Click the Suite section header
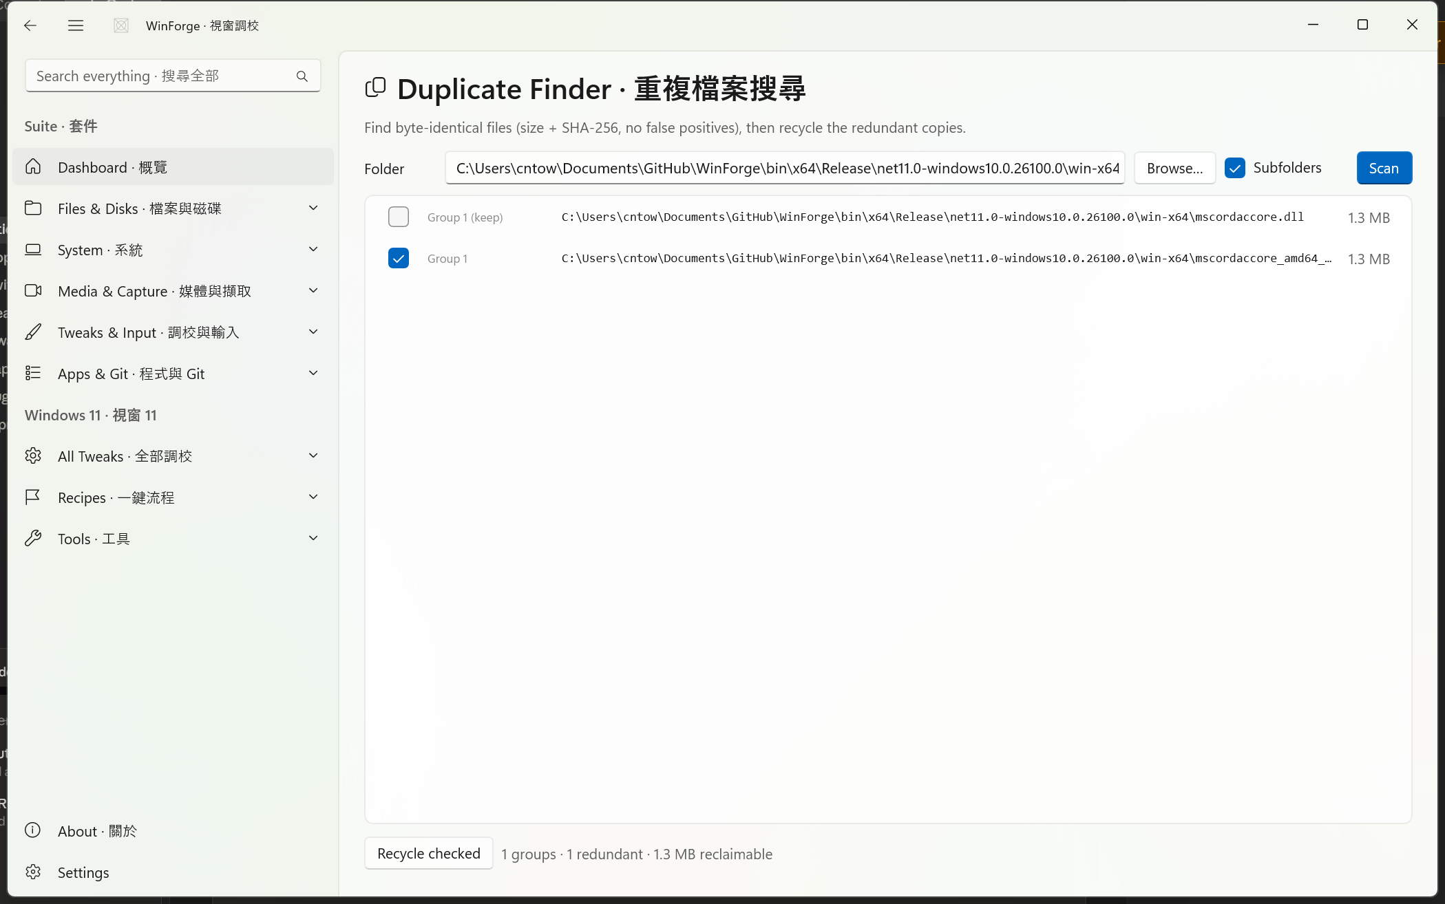The image size is (1445, 904). [61, 126]
